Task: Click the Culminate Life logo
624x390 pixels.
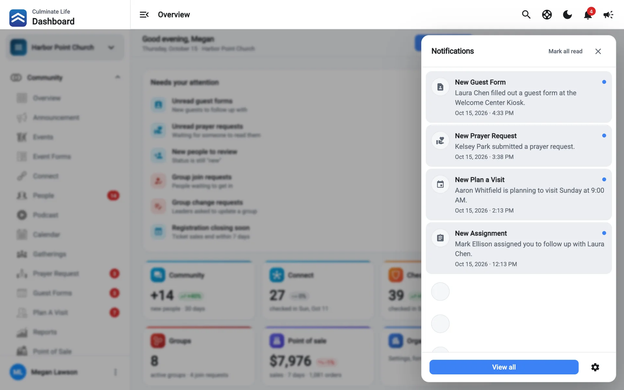Action: coord(18,18)
